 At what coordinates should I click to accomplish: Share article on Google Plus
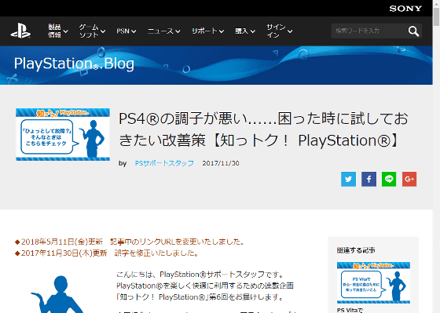(x=409, y=179)
